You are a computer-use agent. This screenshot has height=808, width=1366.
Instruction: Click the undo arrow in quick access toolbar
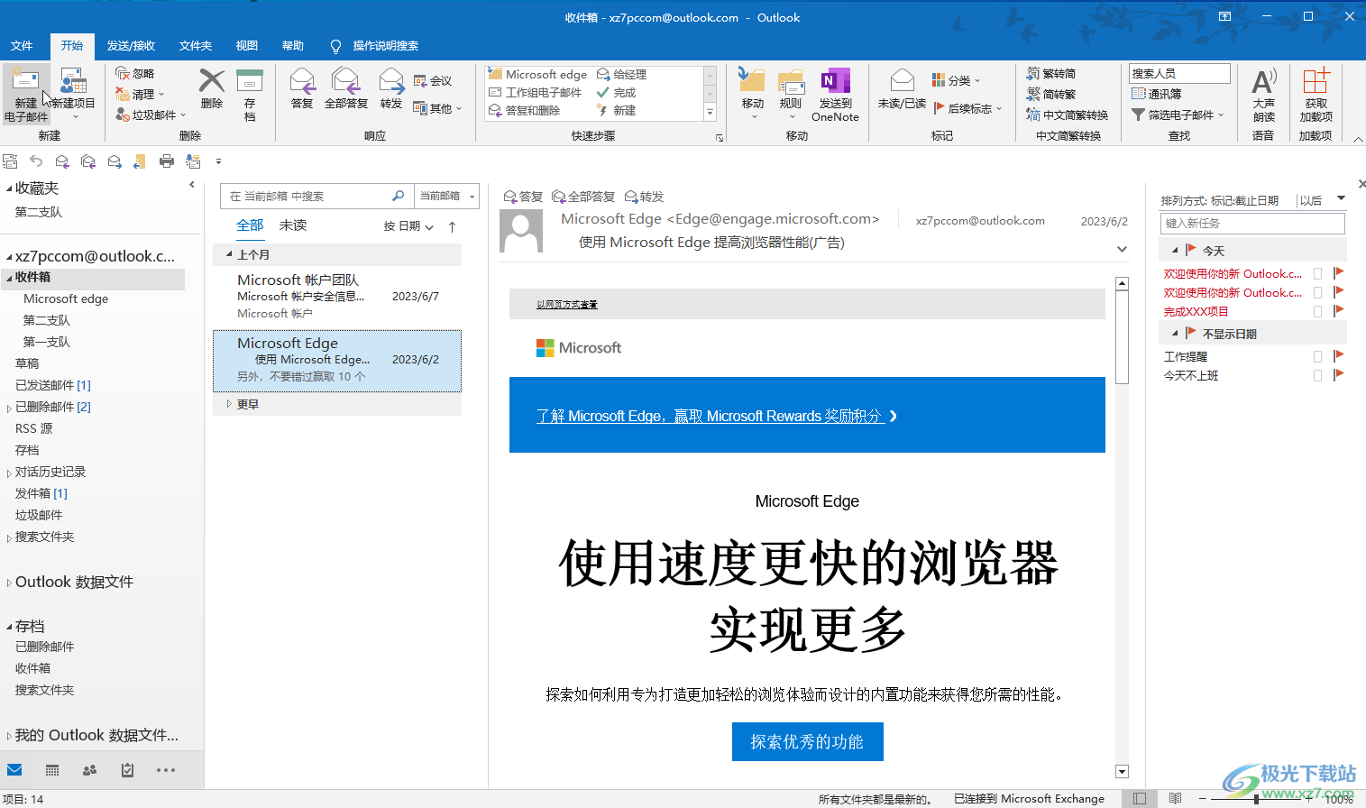coord(36,161)
